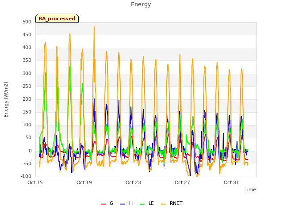Click the 500 y-axis tick label
The image size is (283, 212).
[x=27, y=22]
